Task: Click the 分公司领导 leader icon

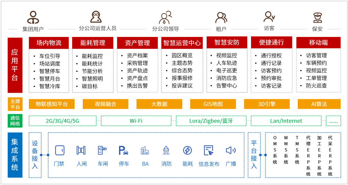Action: (165, 17)
